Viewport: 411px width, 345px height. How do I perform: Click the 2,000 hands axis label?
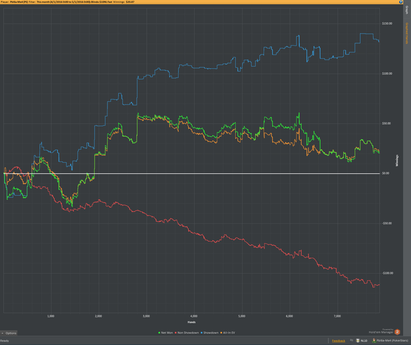(x=99, y=316)
